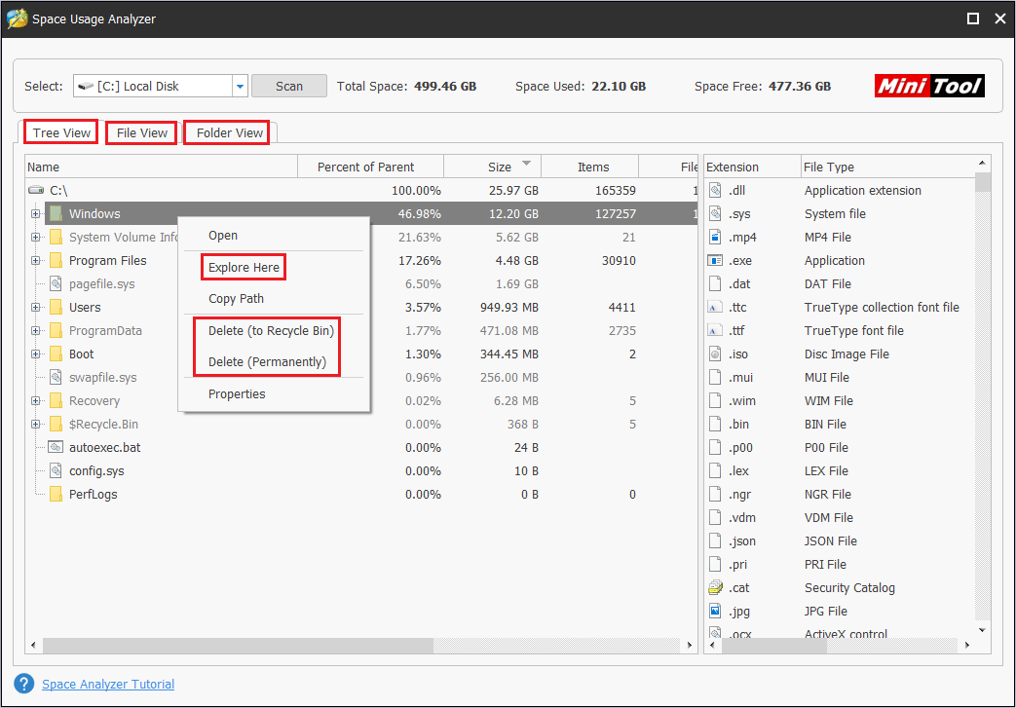This screenshot has height=708, width=1016.
Task: Switch to the Tree View tab
Action: pos(61,132)
